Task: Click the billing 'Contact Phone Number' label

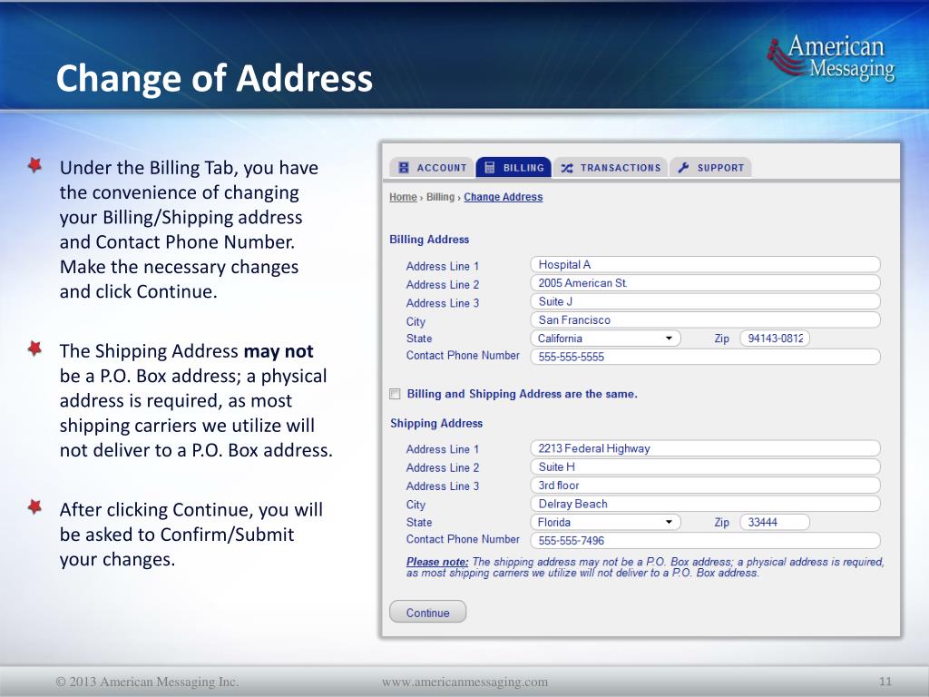Action: tap(463, 356)
